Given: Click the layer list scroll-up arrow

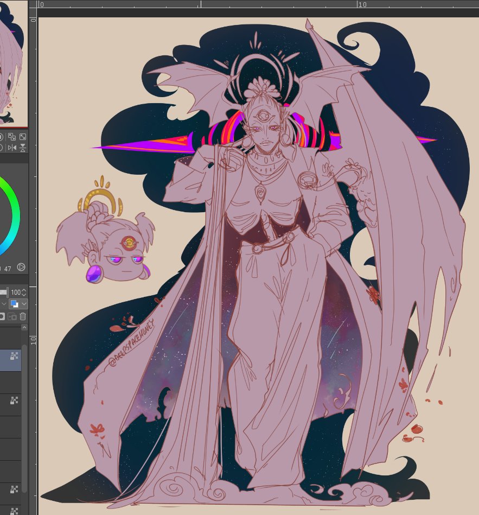Looking at the screenshot, I should pos(24,327).
